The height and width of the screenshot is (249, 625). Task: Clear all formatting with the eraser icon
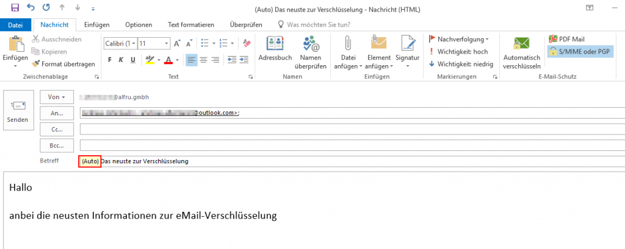247,43
